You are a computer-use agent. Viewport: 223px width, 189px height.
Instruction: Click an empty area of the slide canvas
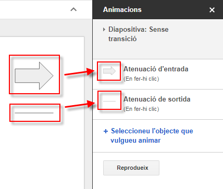click(43, 153)
